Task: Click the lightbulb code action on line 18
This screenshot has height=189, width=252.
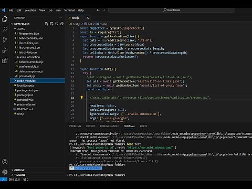Action: (x=81, y=97)
